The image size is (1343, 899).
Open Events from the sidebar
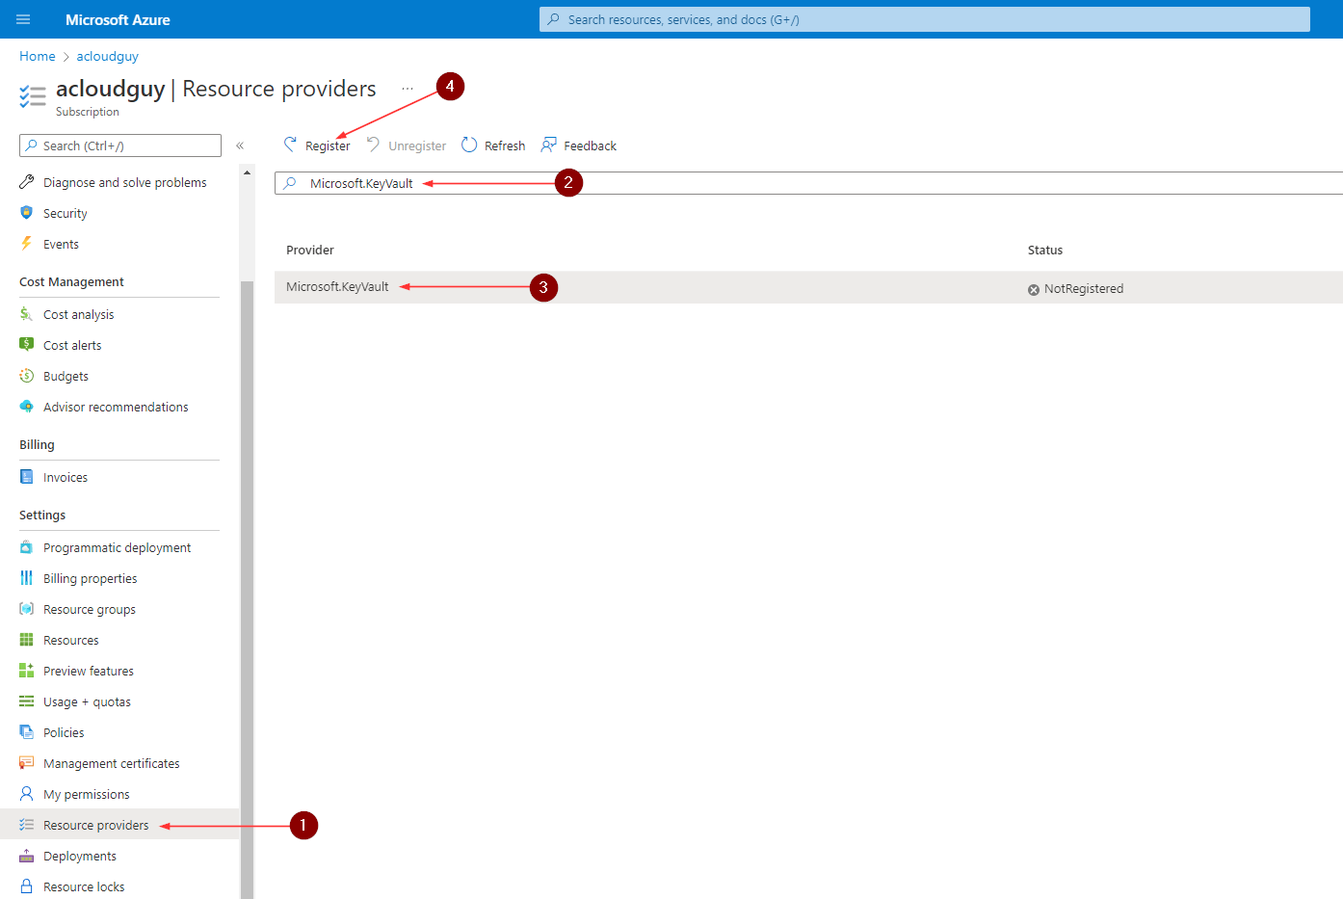[x=60, y=244]
